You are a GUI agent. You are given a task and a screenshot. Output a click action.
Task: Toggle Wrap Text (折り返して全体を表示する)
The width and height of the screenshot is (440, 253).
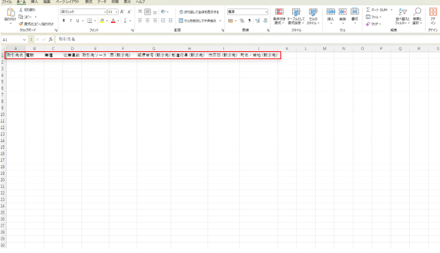tap(199, 12)
